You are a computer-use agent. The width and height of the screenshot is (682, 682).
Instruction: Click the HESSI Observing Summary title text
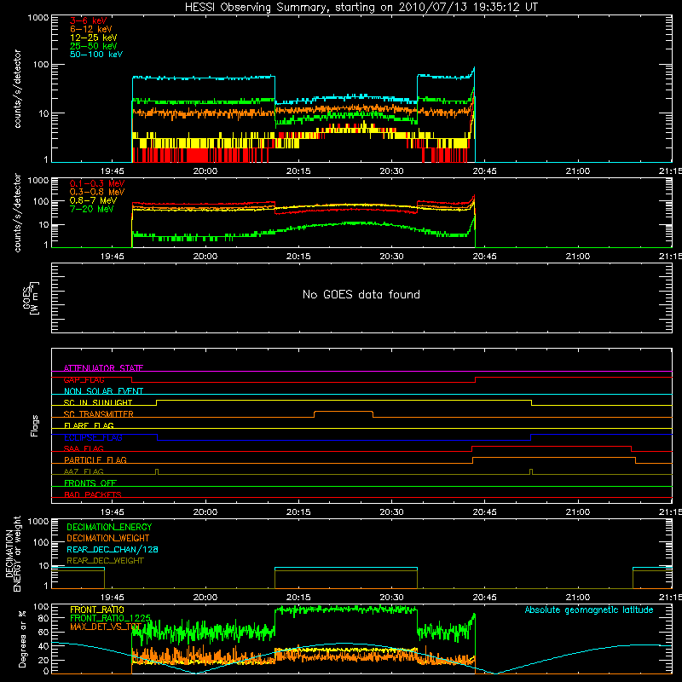pyautogui.click(x=361, y=8)
